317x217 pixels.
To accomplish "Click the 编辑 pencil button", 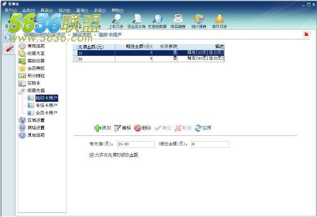I will click(x=122, y=128).
